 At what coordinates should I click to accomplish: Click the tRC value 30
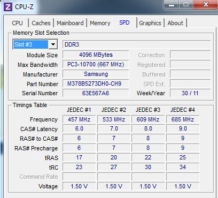(x=148, y=167)
